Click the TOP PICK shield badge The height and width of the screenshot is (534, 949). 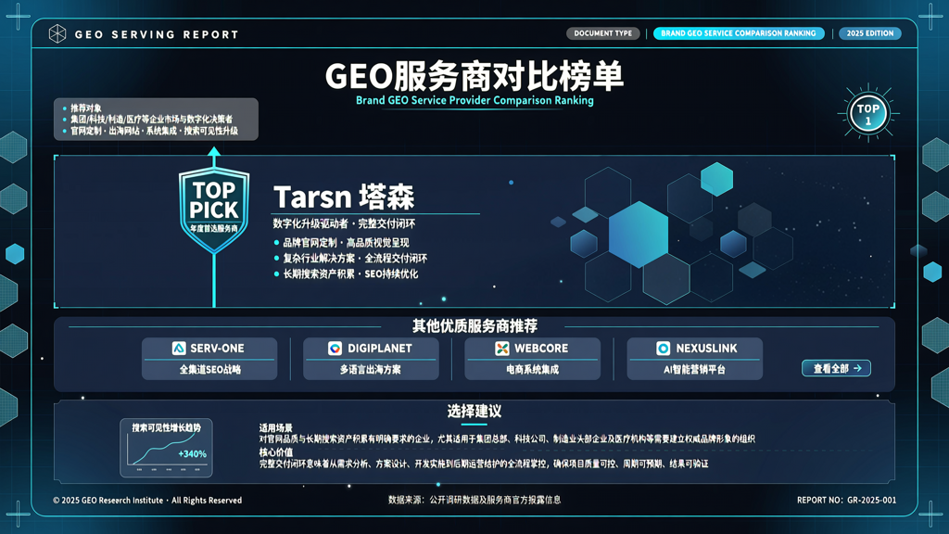click(214, 210)
